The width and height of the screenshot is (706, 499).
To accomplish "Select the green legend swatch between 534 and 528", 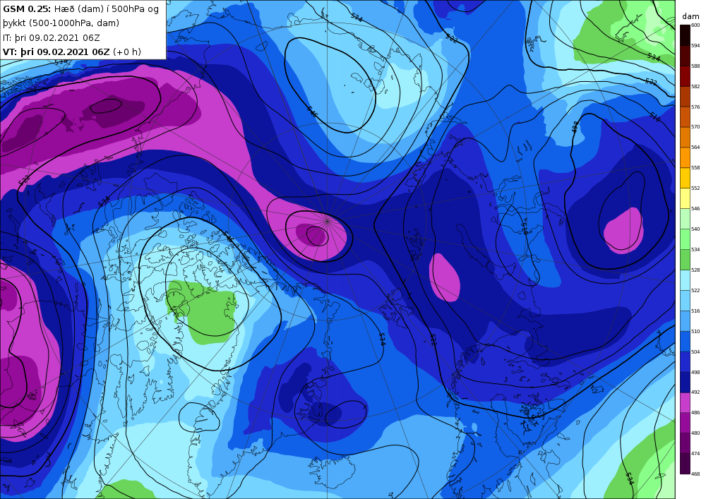I will [685, 260].
